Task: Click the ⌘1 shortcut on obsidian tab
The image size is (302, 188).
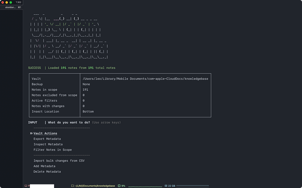Action: pos(19,7)
